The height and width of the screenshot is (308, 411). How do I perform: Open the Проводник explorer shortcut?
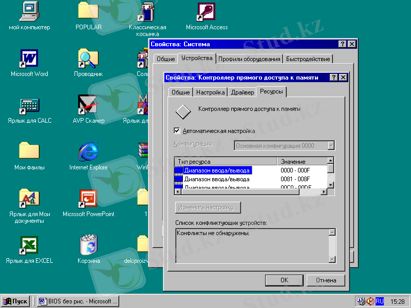88,59
